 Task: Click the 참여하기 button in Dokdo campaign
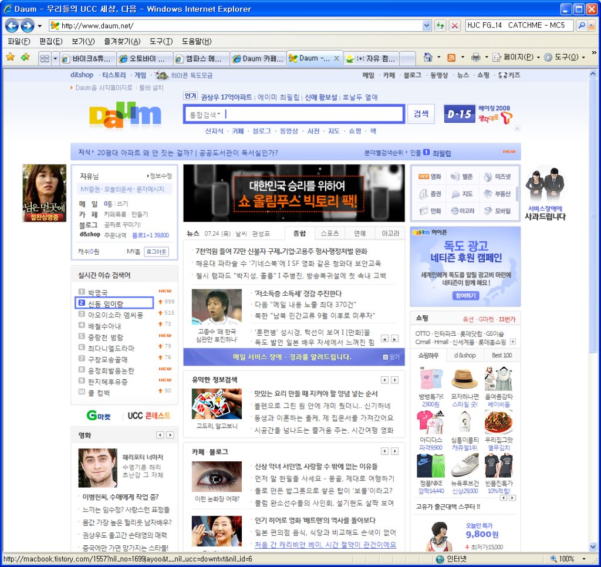click(x=465, y=296)
